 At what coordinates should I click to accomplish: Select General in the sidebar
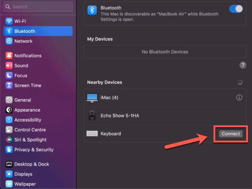[x=23, y=100]
